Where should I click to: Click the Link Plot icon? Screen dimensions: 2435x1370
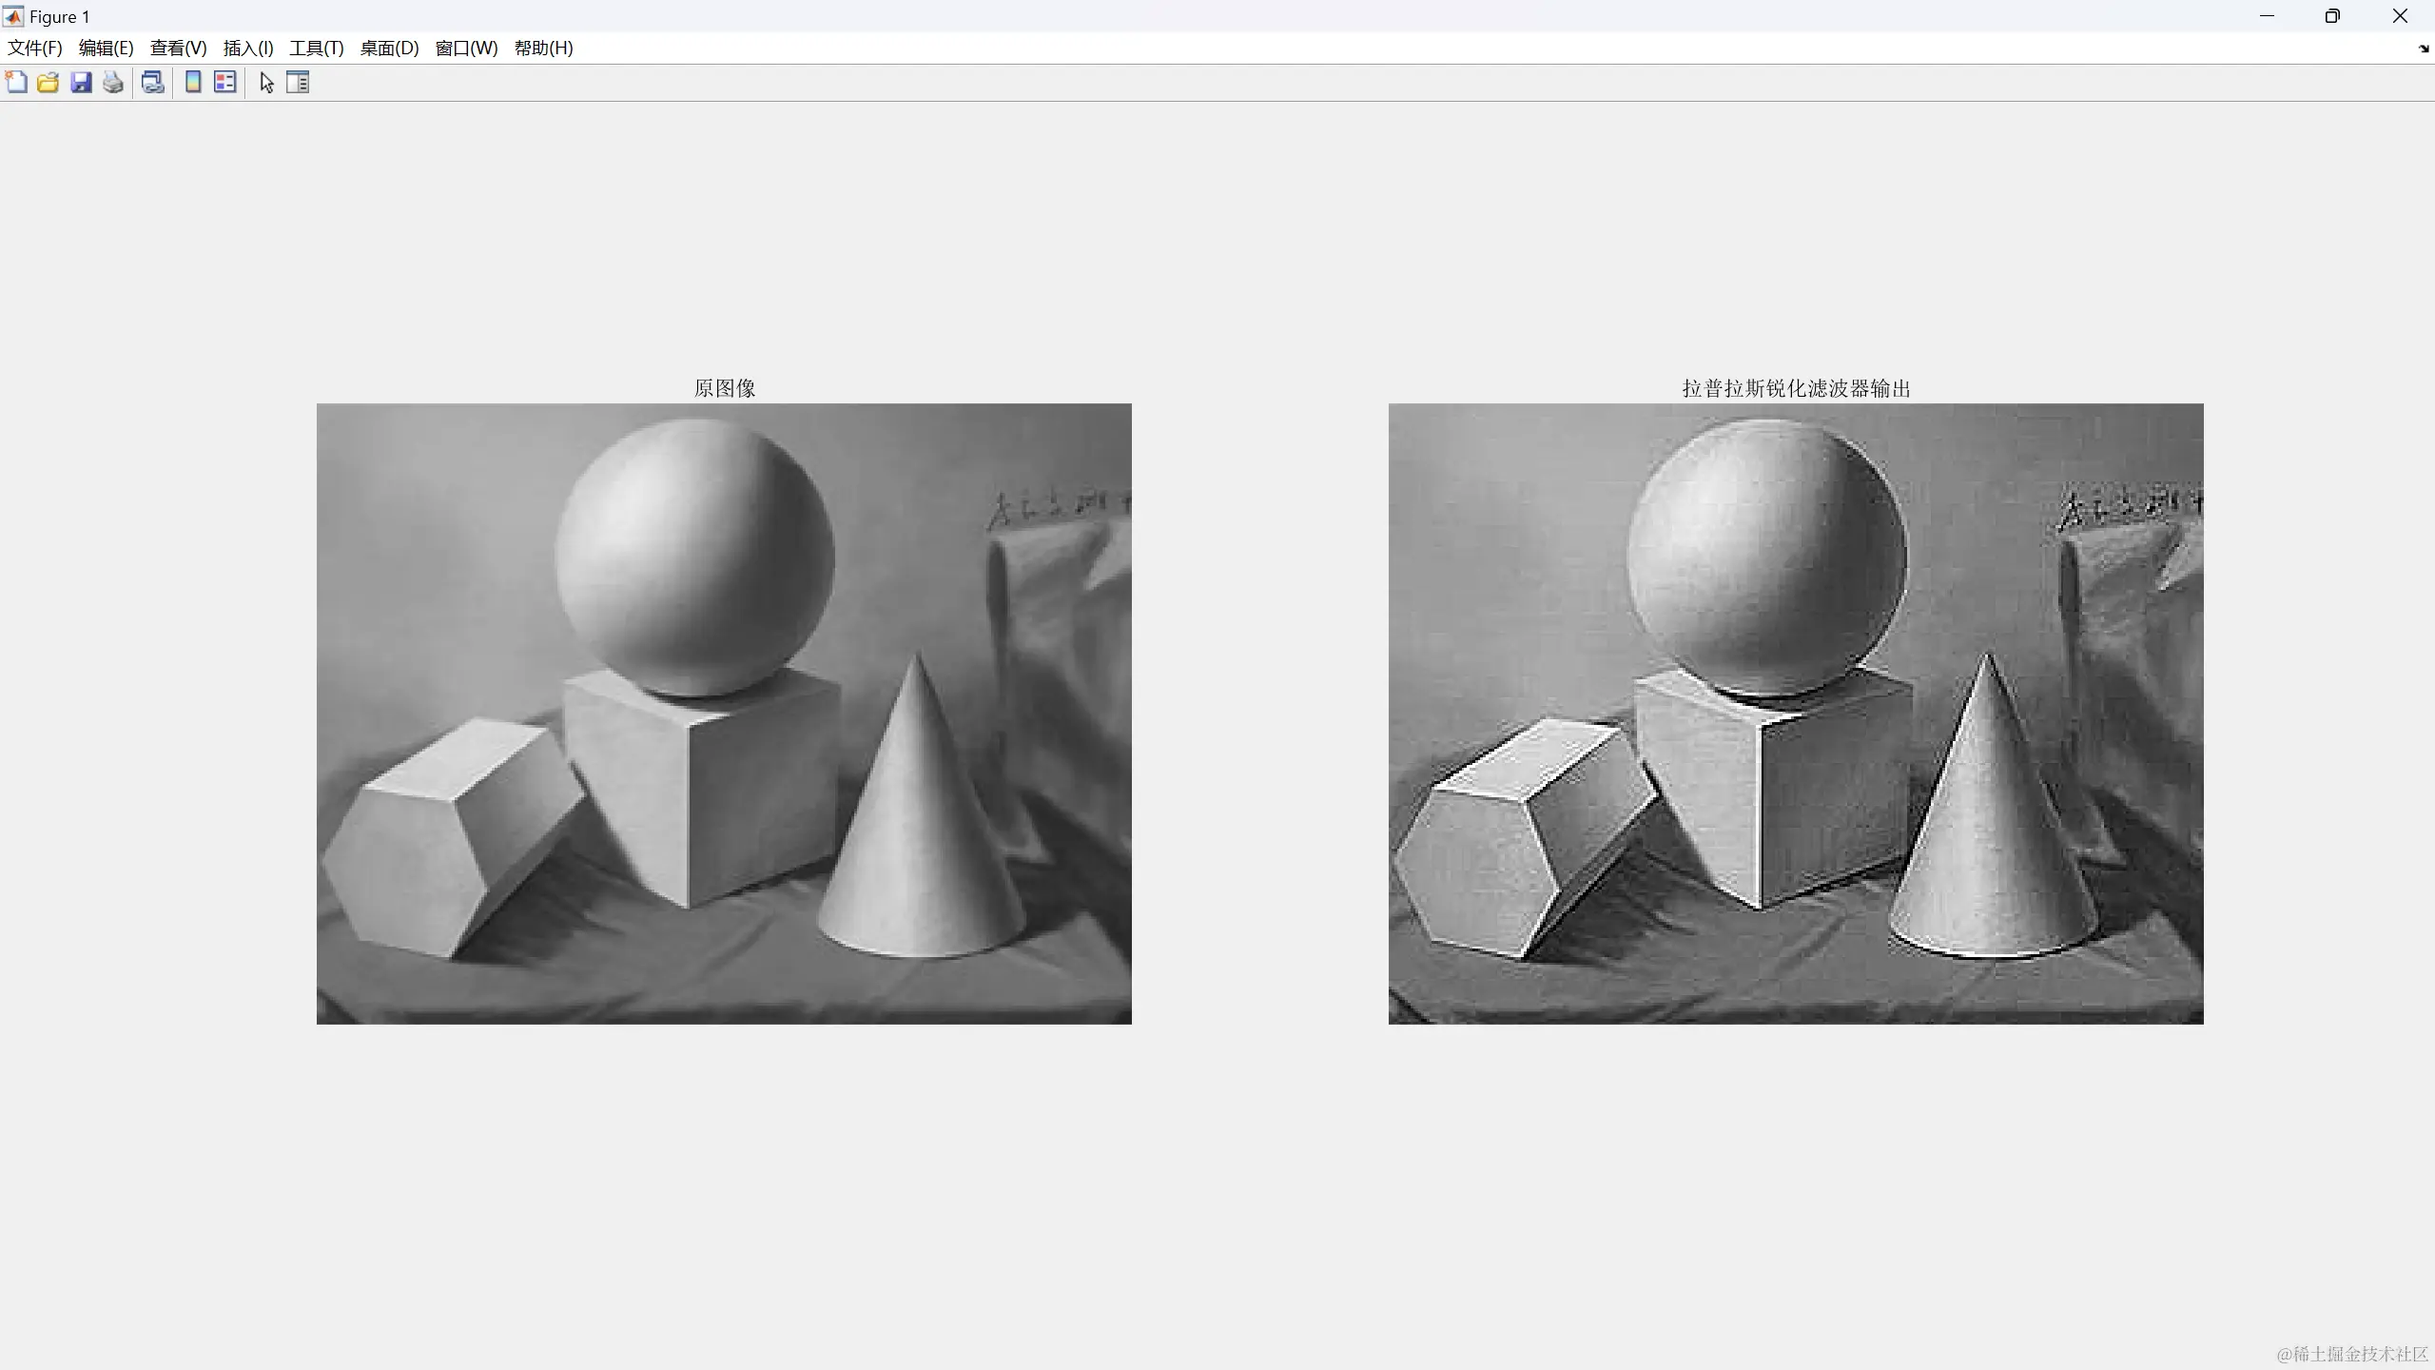pyautogui.click(x=152, y=83)
